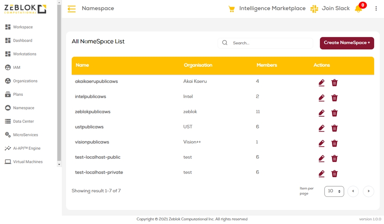Open Workstations in the sidebar
The image size is (384, 224).
(24, 54)
